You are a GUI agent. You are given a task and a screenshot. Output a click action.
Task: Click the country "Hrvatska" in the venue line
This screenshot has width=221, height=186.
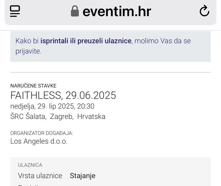[x=91, y=116]
